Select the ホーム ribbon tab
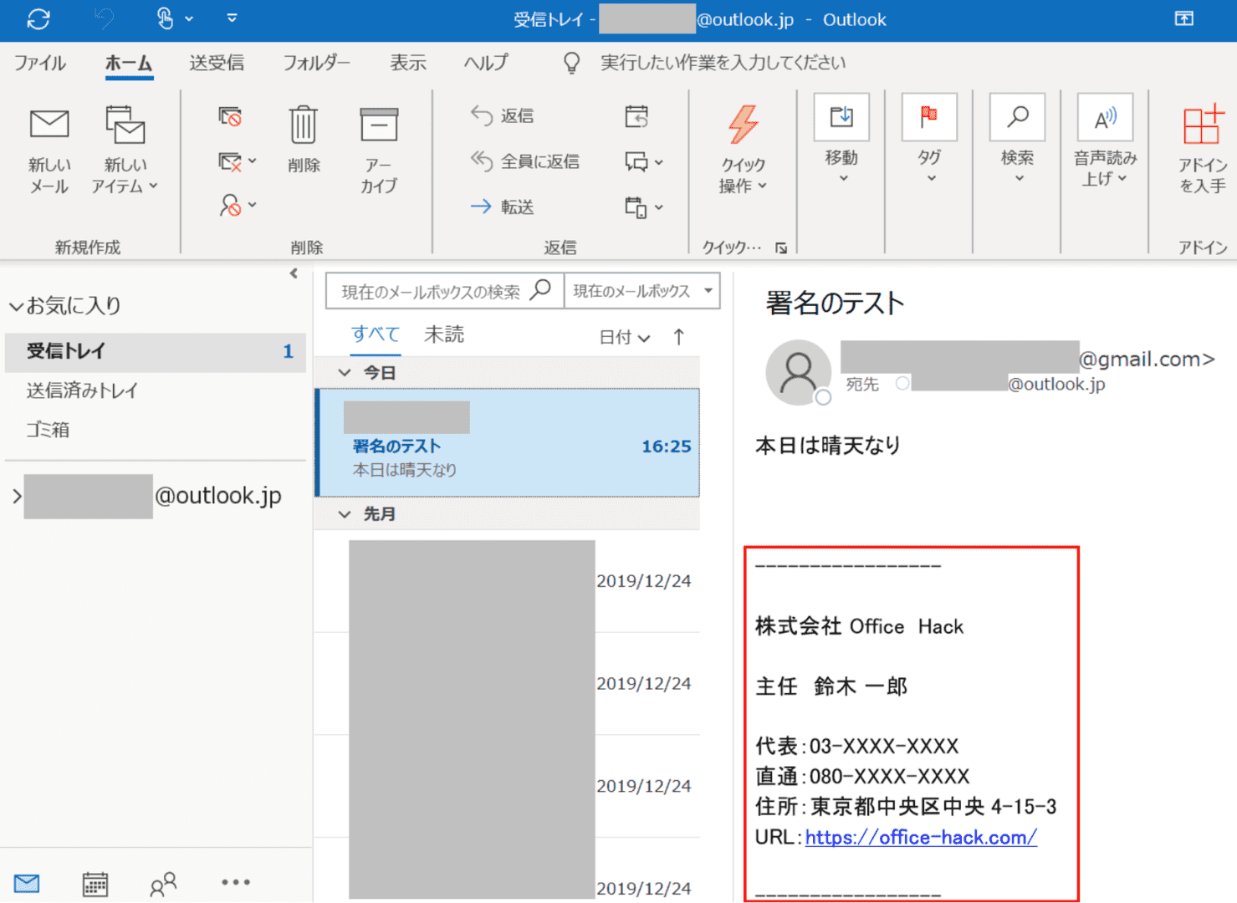The image size is (1237, 903). pyautogui.click(x=129, y=64)
